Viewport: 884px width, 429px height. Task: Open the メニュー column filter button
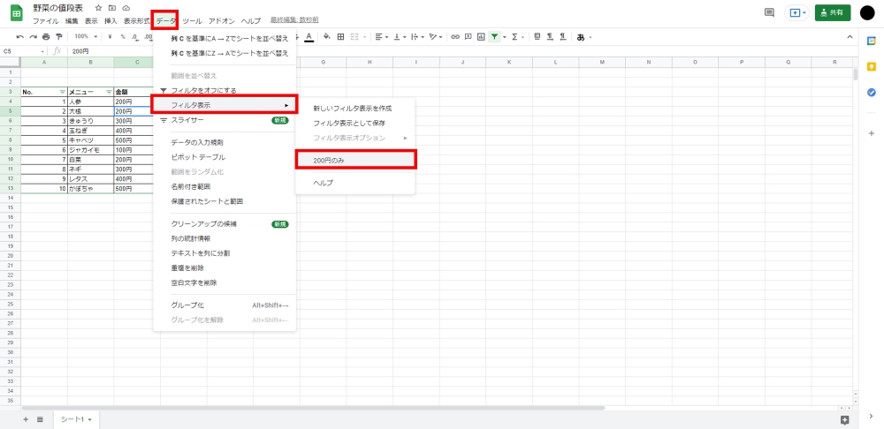(109, 91)
